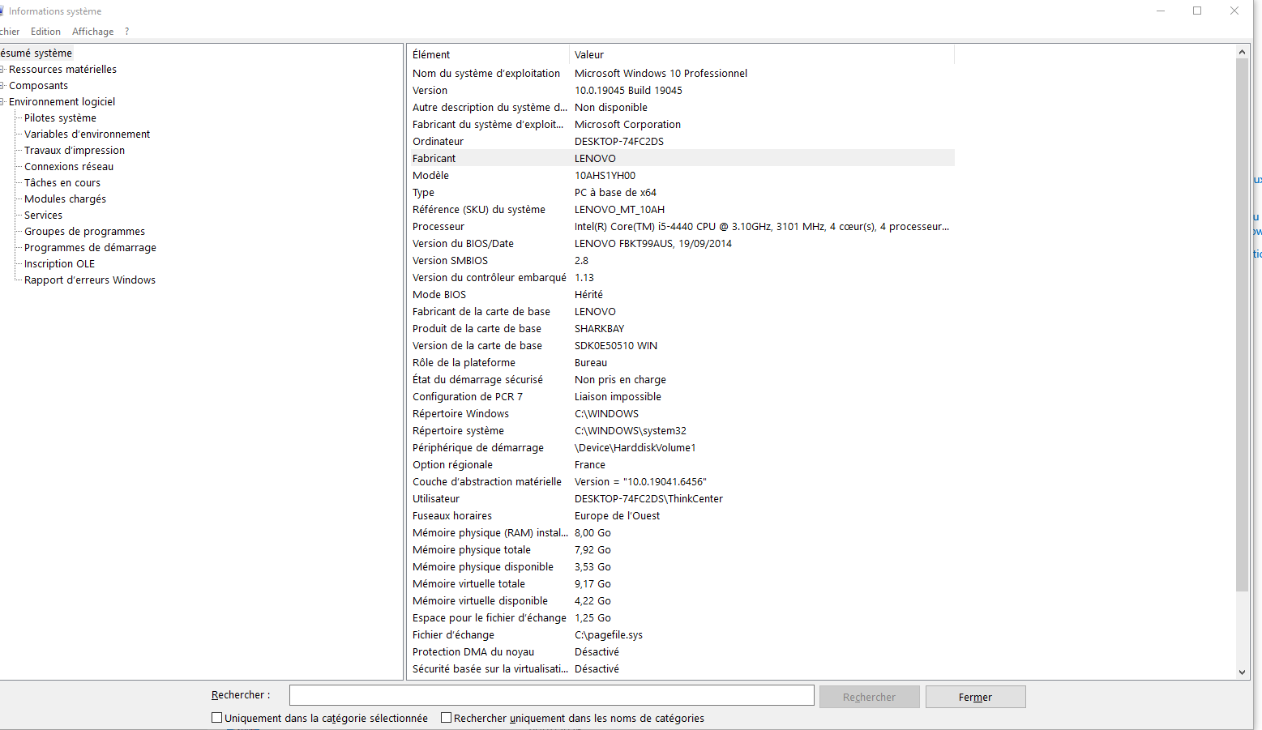Click the Élément column header

(489, 54)
